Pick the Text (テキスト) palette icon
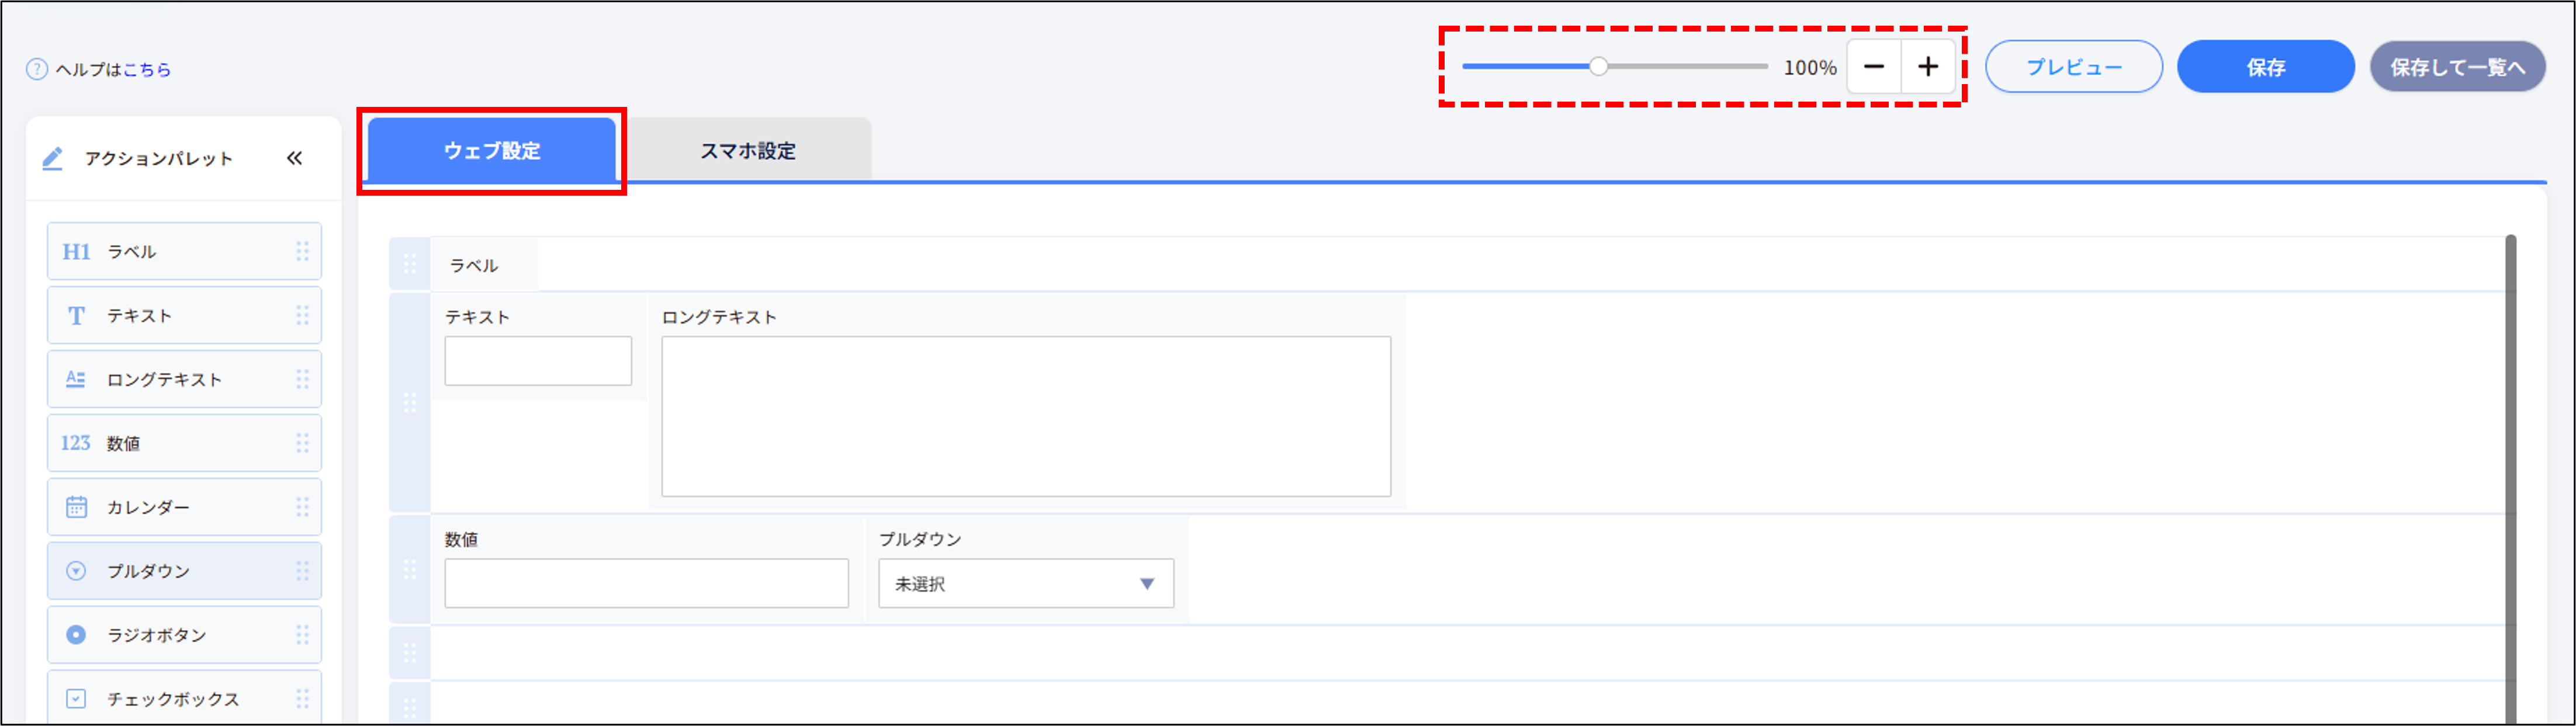The image size is (2576, 726). click(76, 316)
